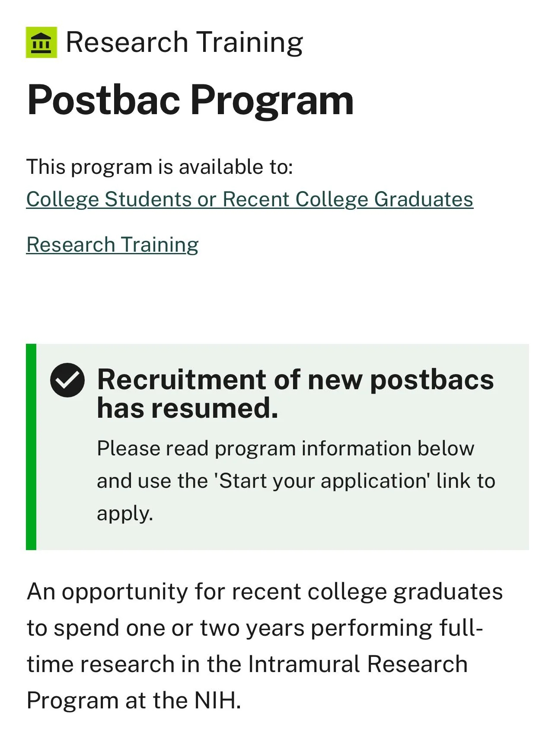This screenshot has height=746, width=555.
Task: Click the 'has resumed.' heading line
Action: click(x=187, y=408)
